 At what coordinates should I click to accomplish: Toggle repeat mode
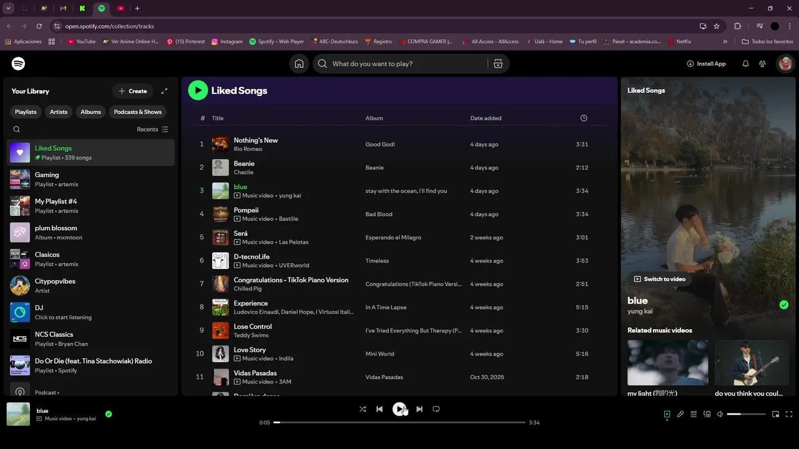436,409
